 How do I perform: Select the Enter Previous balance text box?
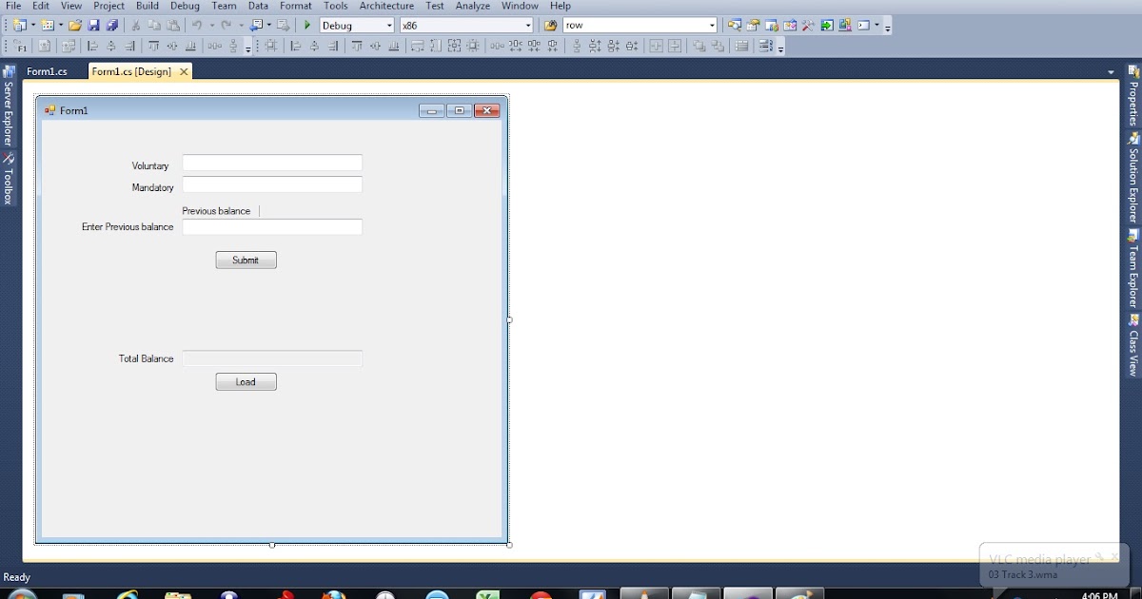(272, 227)
